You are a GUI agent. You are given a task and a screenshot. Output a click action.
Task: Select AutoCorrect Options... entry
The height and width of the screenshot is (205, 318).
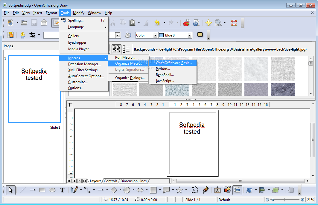pyautogui.click(x=83, y=76)
